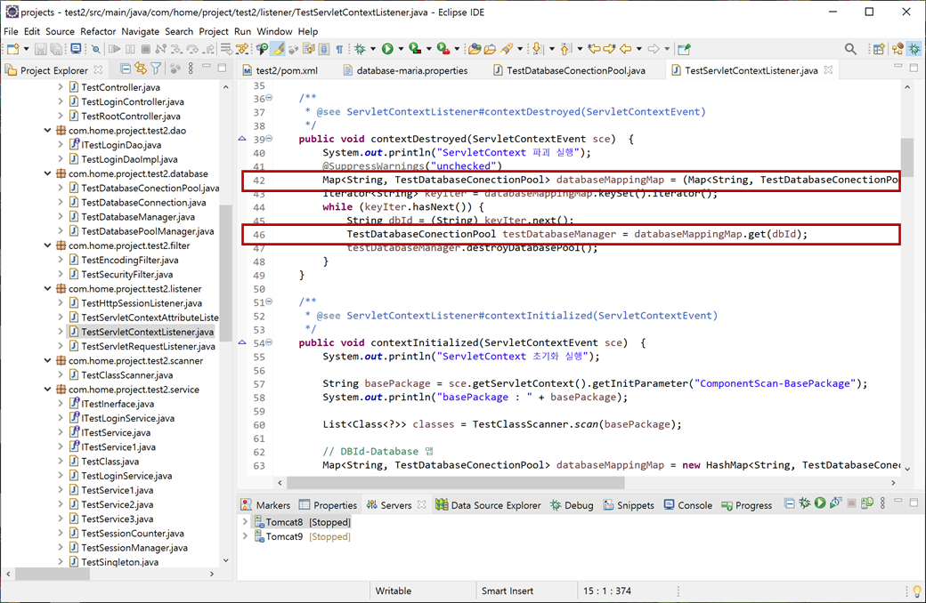Publish to the server
The width and height of the screenshot is (926, 603).
pyautogui.click(x=866, y=504)
